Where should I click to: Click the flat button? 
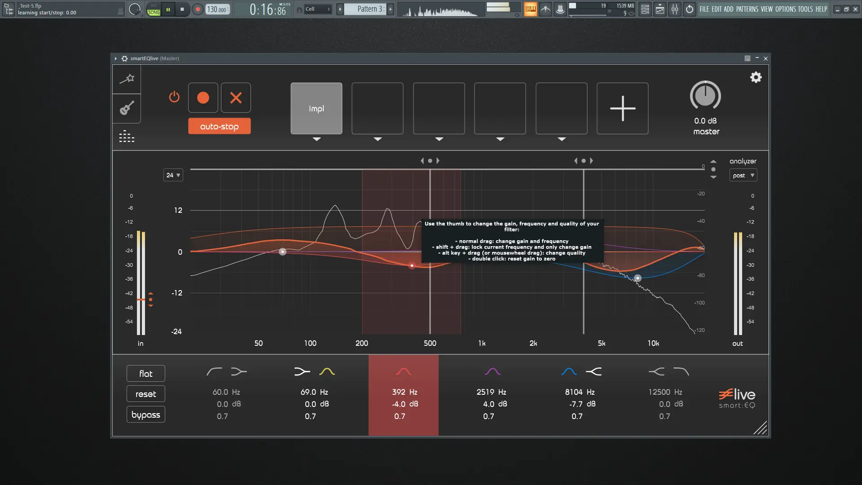coord(145,374)
